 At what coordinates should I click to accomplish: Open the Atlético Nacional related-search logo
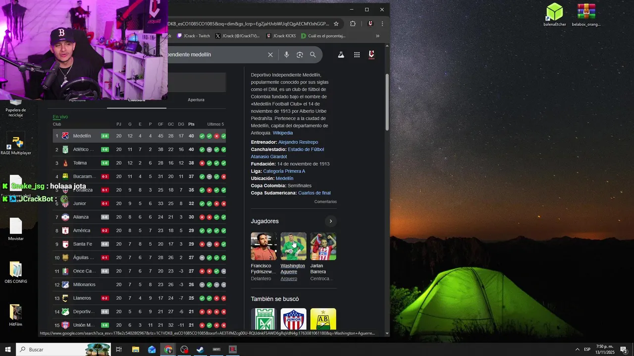pyautogui.click(x=264, y=319)
